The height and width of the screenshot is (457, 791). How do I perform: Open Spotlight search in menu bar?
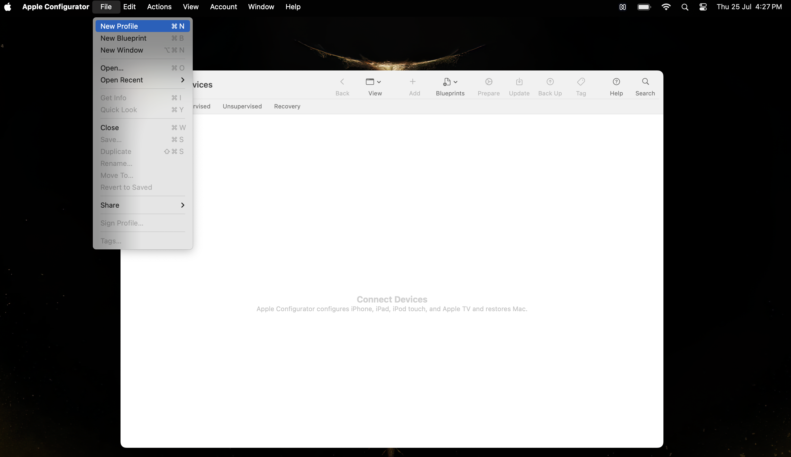[x=685, y=7]
